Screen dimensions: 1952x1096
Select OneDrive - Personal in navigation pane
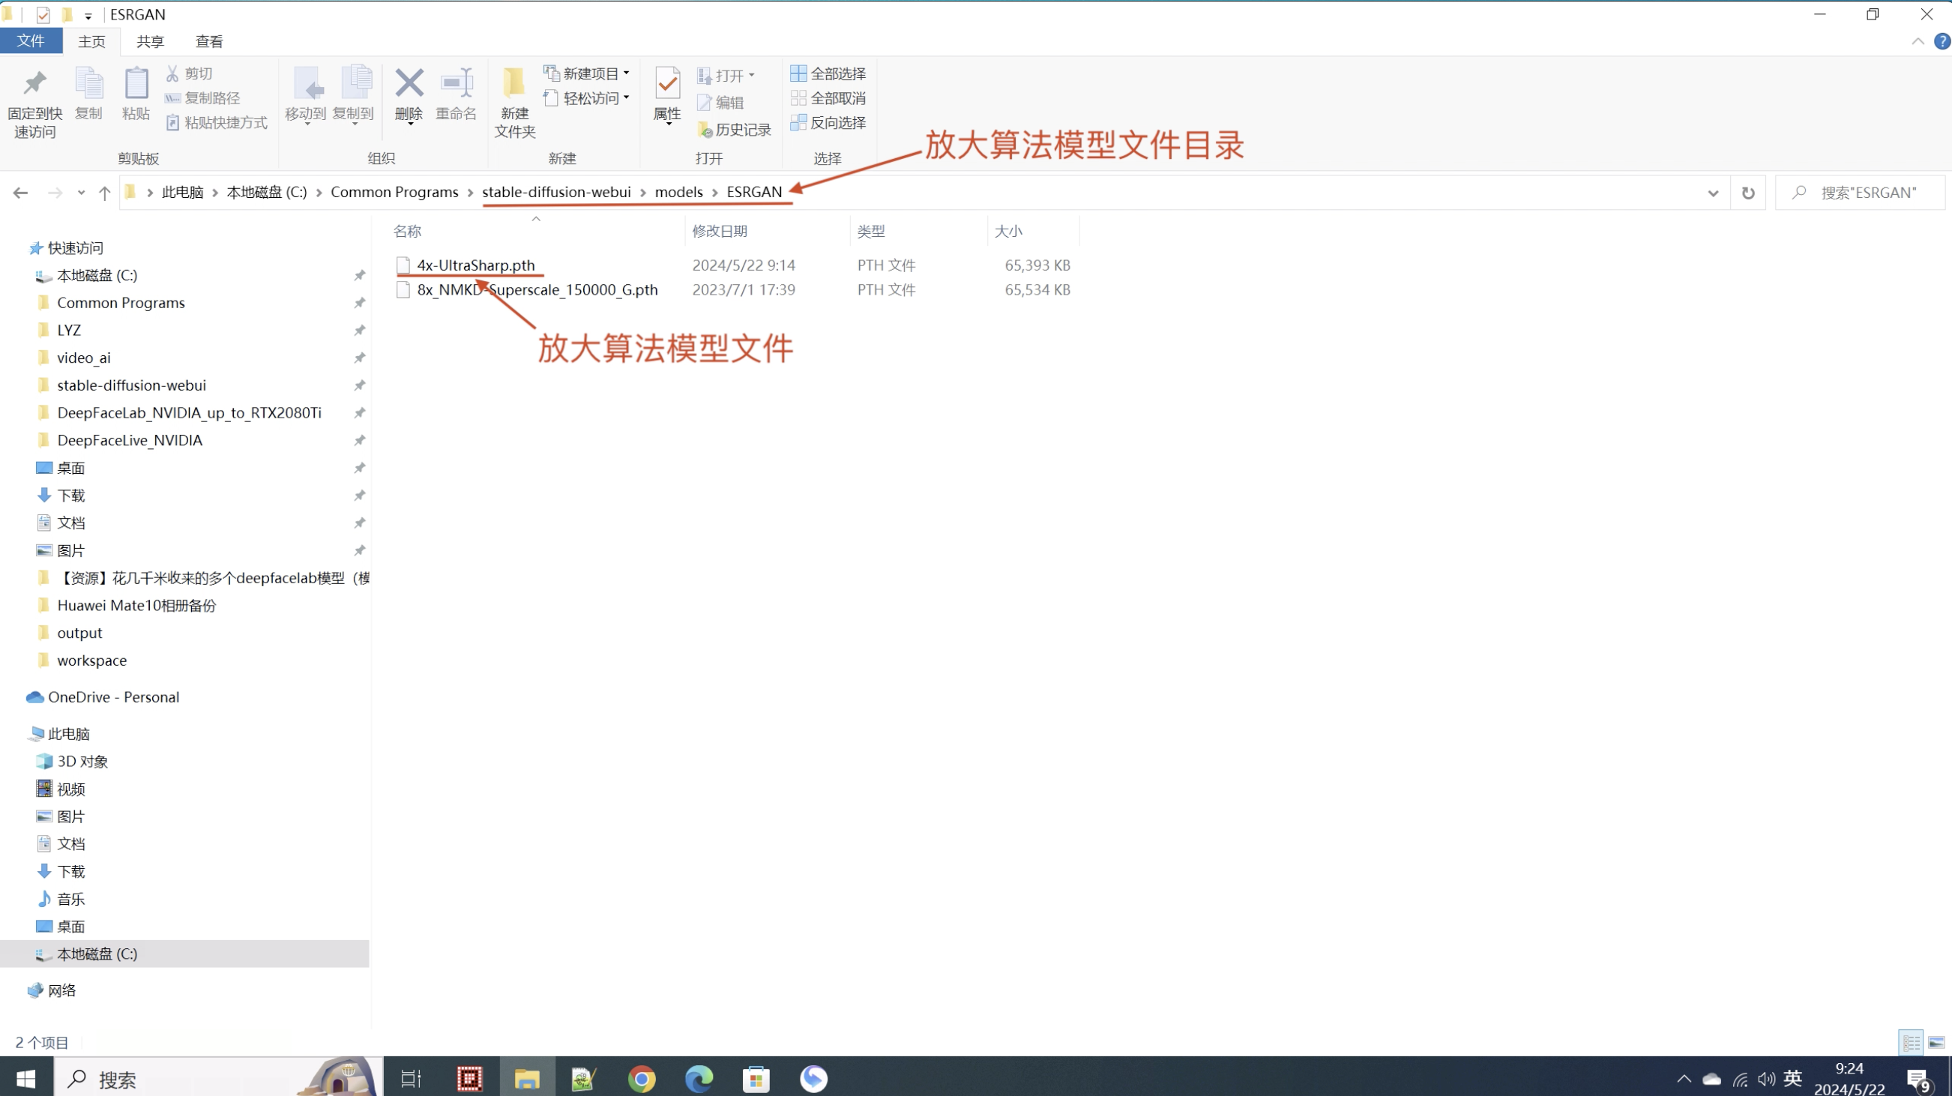(114, 697)
